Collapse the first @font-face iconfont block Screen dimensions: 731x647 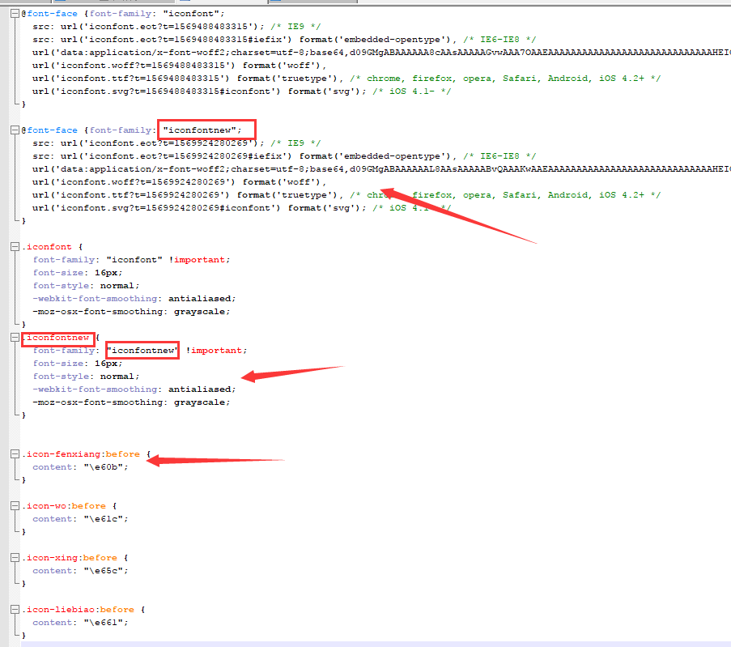pos(15,14)
